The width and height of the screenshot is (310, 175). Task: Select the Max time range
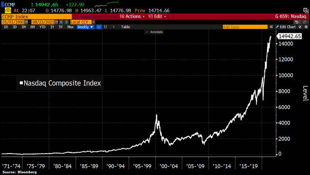click(70, 27)
